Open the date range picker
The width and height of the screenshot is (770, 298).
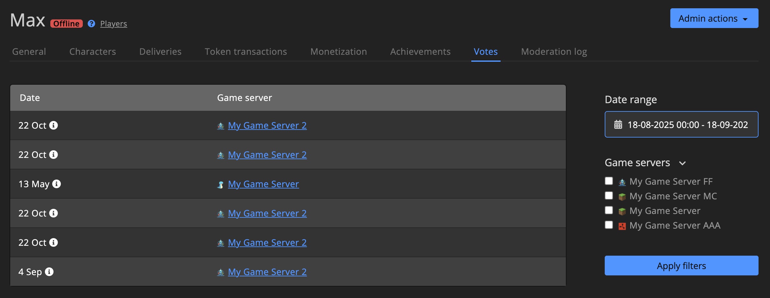coord(681,124)
